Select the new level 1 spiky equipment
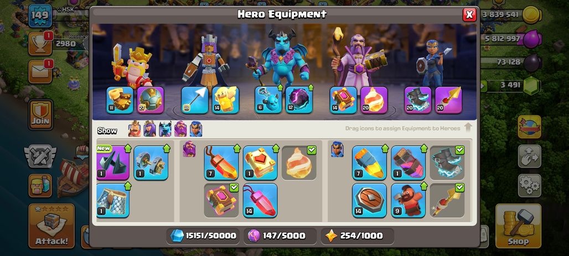Image resolution: width=569 pixels, height=256 pixels. pos(113,163)
